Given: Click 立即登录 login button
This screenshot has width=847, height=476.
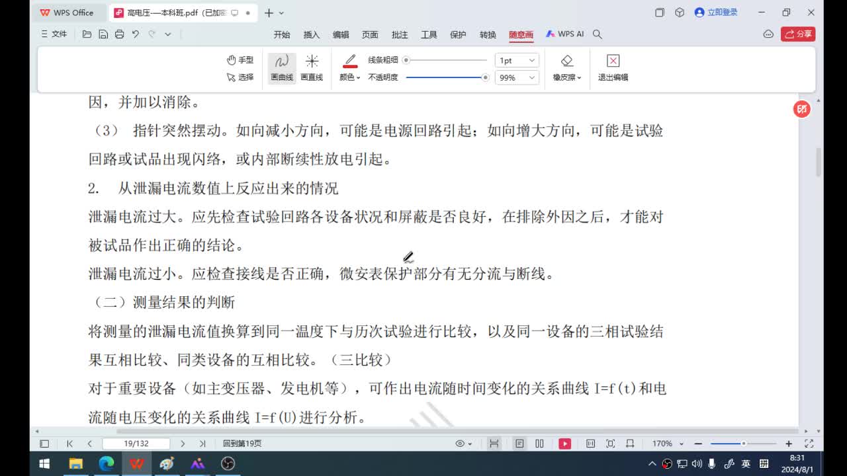Looking at the screenshot, I should click(716, 13).
